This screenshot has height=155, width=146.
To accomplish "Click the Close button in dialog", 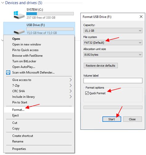I will (x=132, y=119).
